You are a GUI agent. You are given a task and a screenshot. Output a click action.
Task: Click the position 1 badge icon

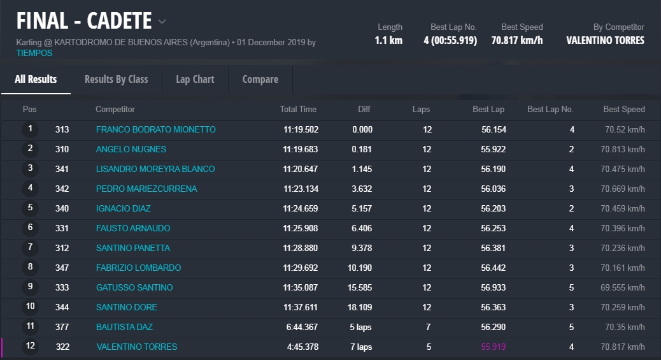point(30,129)
